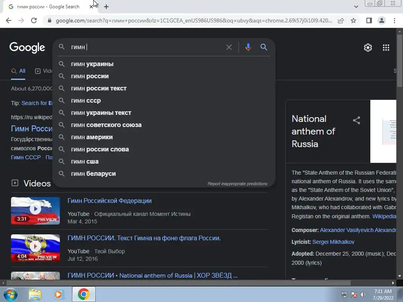
Task: Click the address bar URL
Action: click(x=194, y=20)
